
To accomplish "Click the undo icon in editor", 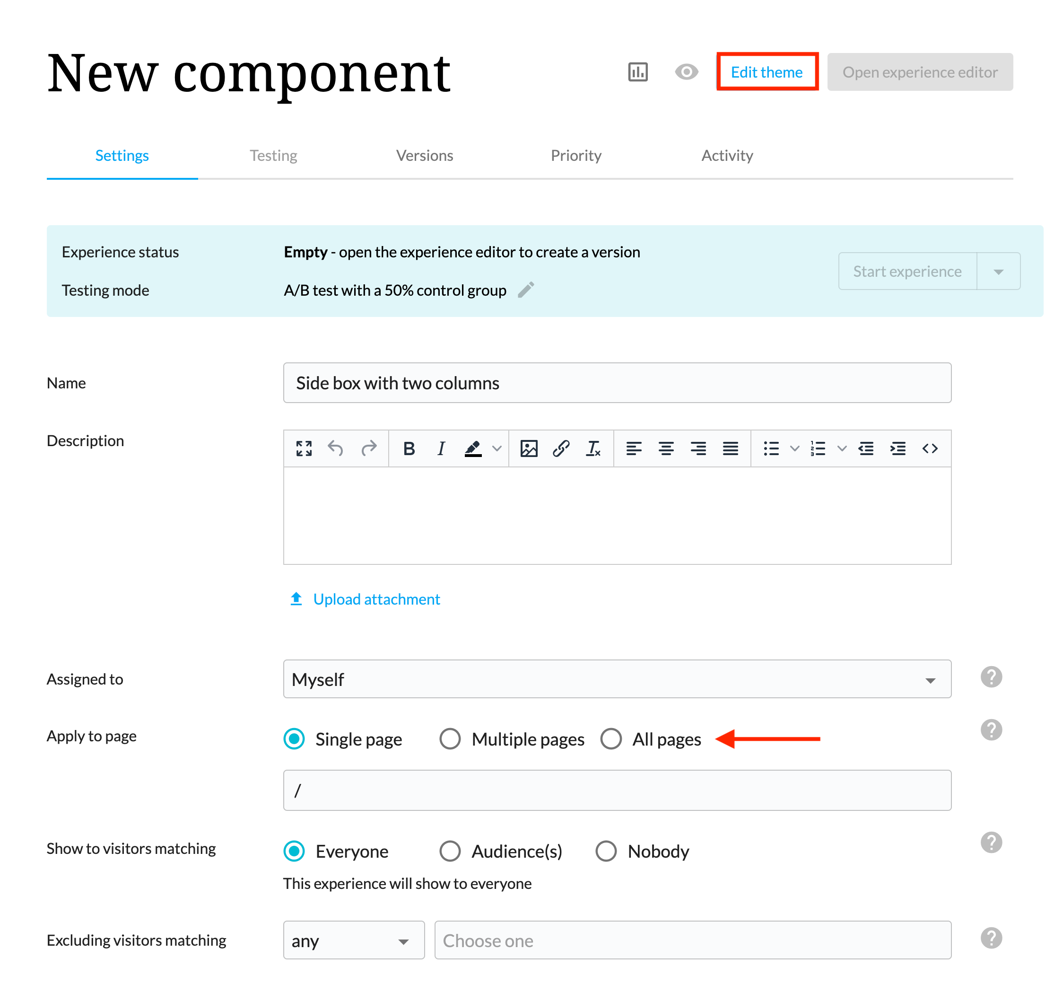I will 335,448.
